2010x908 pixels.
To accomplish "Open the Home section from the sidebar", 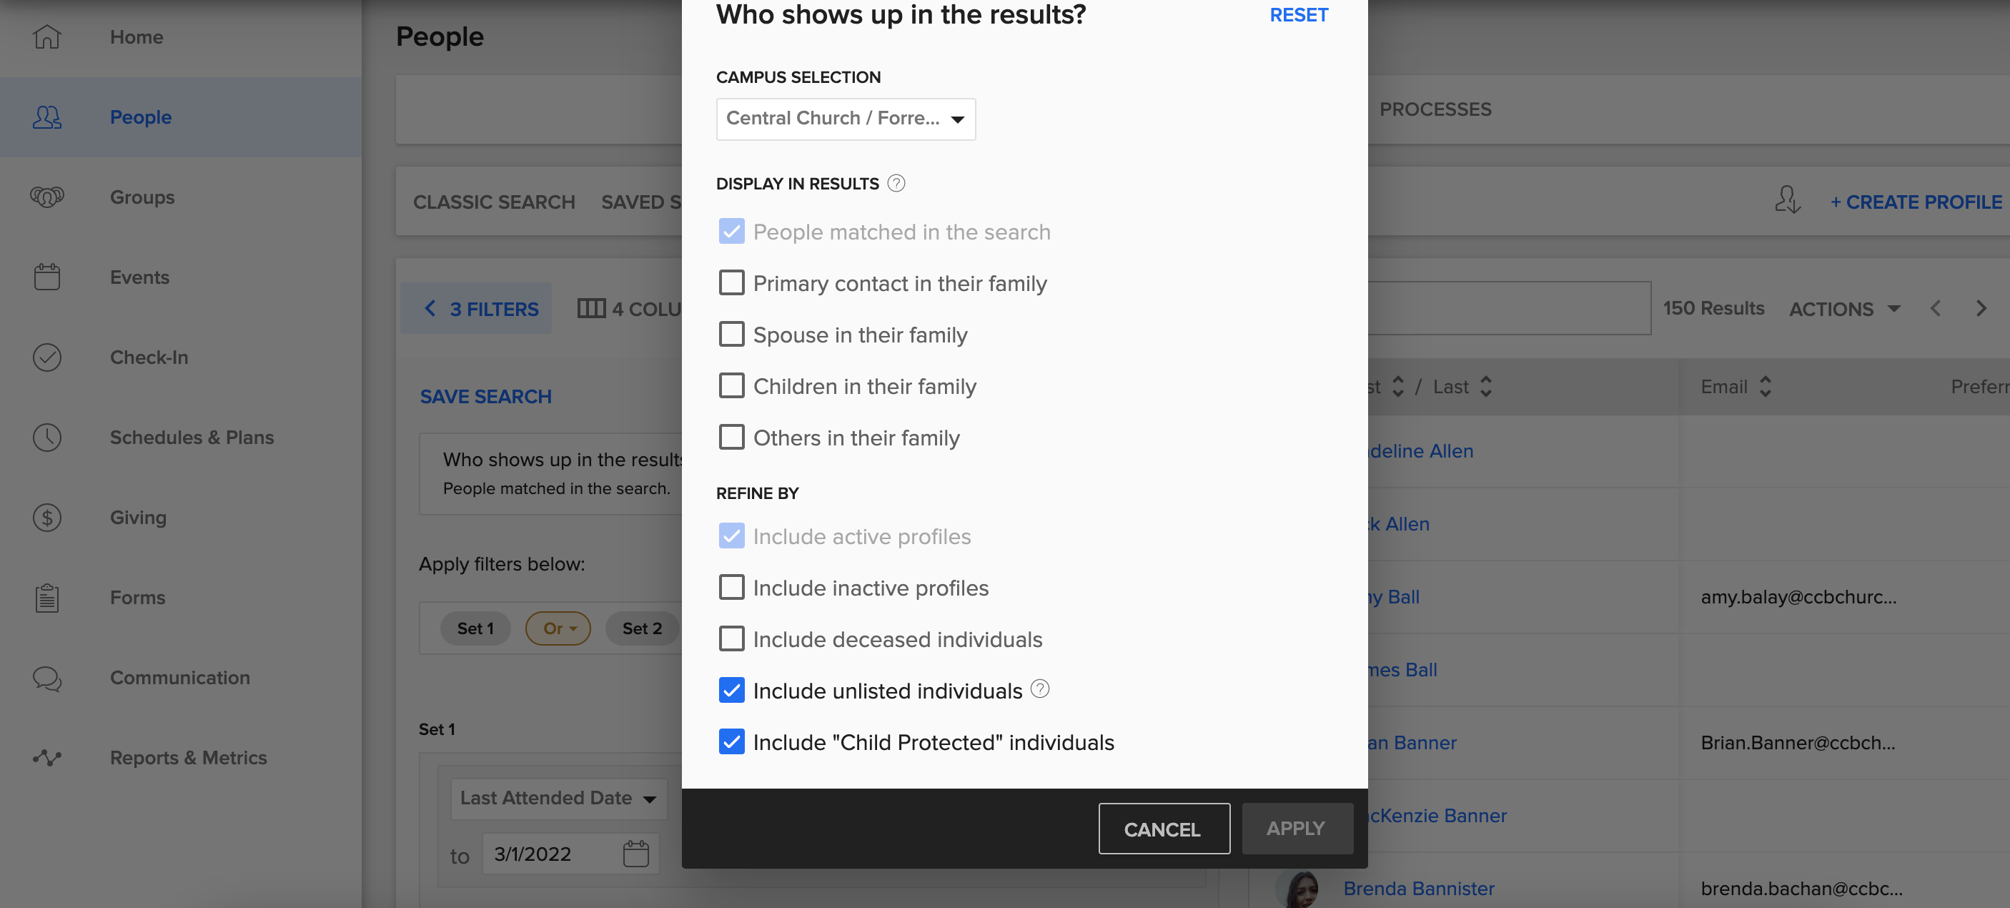I will point(46,36).
